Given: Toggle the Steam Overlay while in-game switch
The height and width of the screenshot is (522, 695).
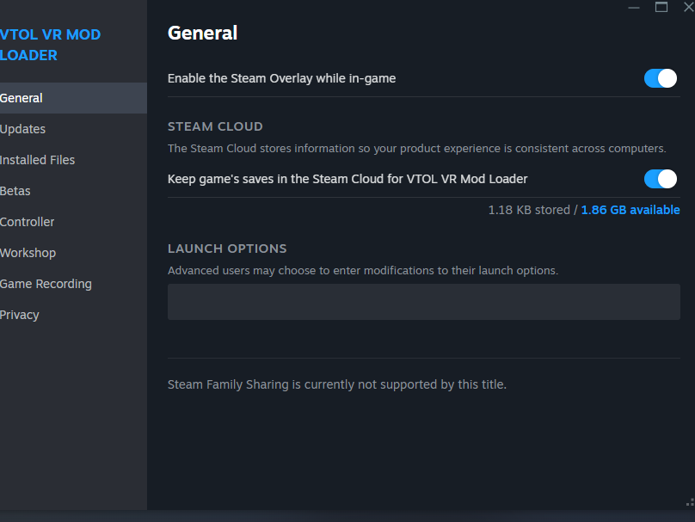Looking at the screenshot, I should (660, 78).
